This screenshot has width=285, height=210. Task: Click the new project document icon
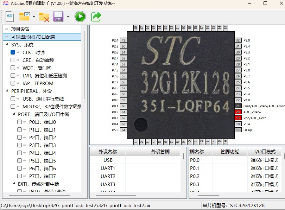9,17
